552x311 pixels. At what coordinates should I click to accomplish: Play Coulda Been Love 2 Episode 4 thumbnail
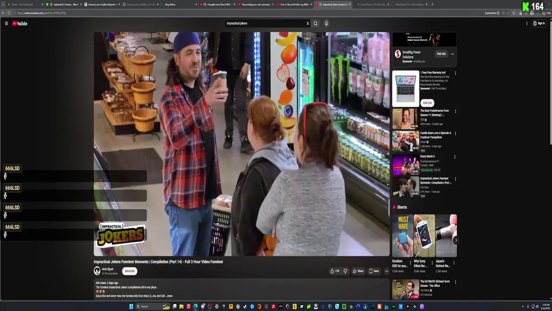(405, 141)
